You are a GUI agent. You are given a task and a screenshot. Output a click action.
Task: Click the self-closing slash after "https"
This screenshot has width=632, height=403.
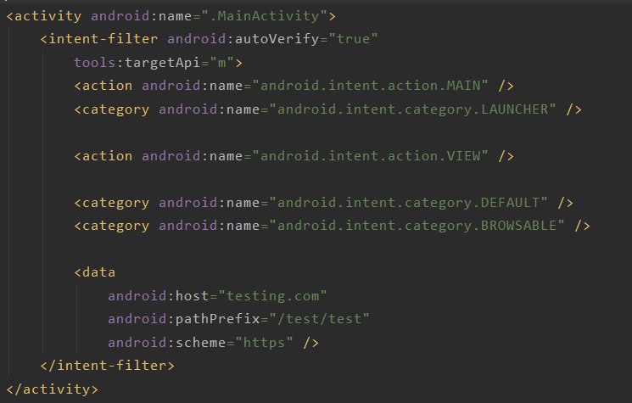coord(310,343)
